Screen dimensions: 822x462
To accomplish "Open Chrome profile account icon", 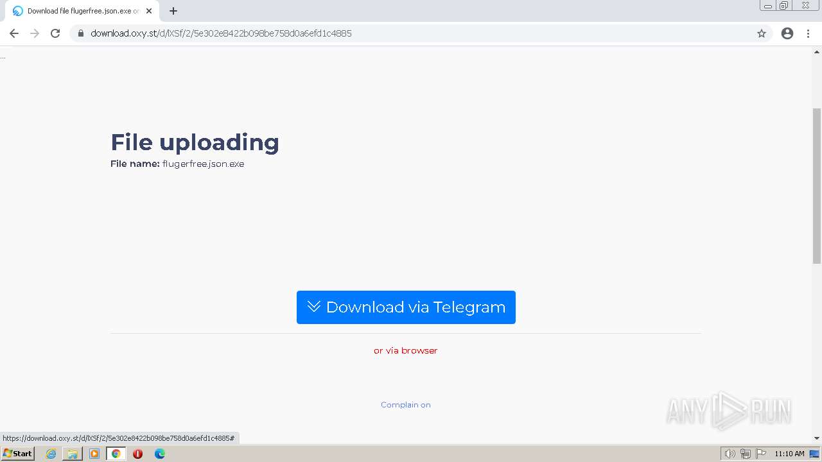I will point(787,33).
